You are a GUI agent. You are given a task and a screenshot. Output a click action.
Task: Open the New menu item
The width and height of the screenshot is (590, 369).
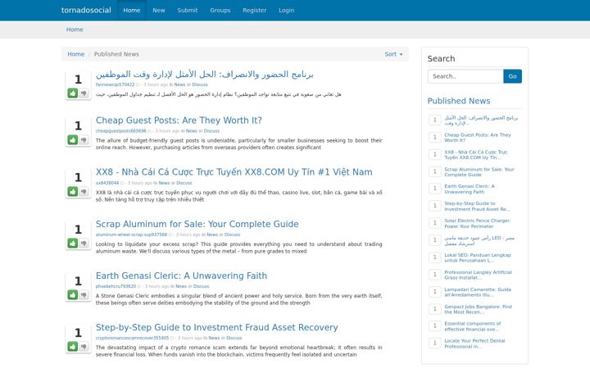(159, 10)
